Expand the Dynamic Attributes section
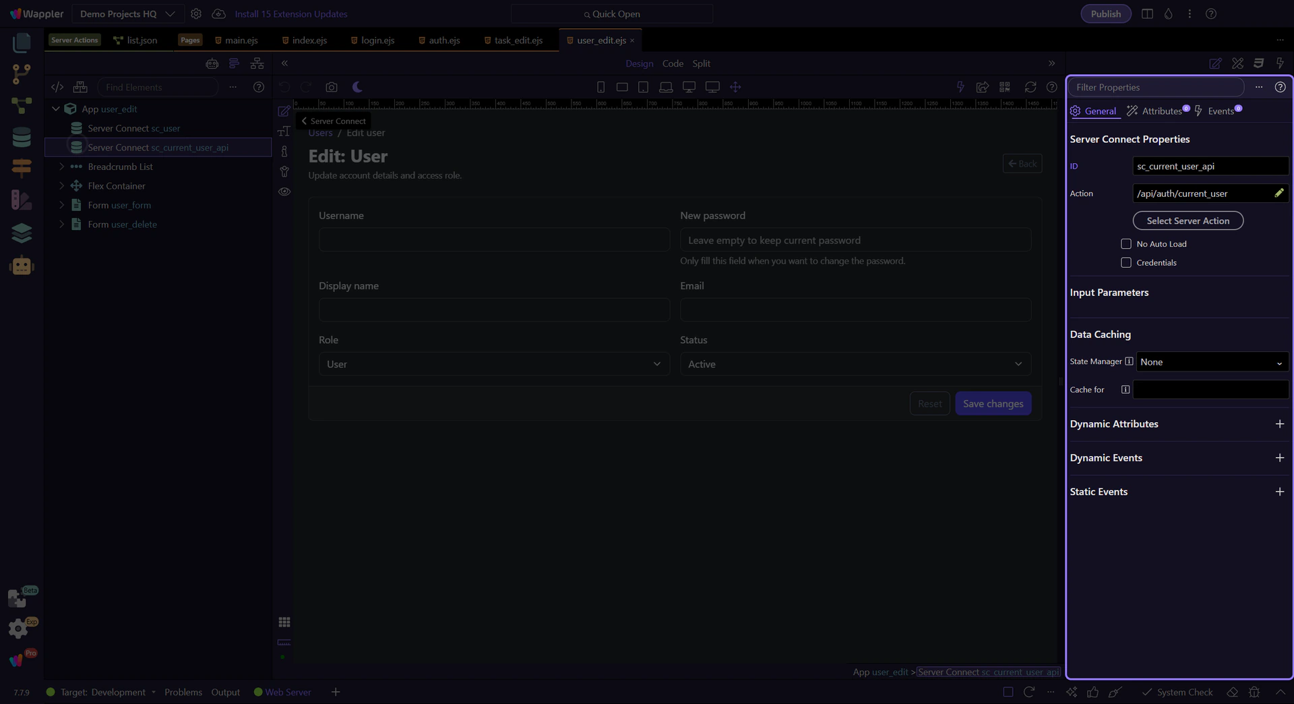1294x704 pixels. click(1279, 424)
